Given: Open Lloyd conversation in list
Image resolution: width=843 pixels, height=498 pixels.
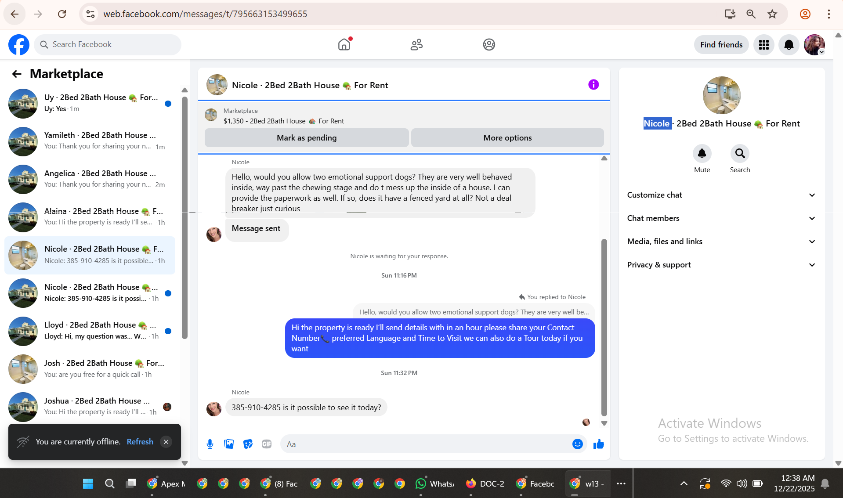Looking at the screenshot, I should [90, 331].
